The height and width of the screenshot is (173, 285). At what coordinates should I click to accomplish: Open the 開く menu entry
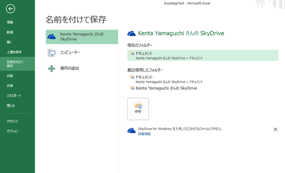(x=9, y=42)
